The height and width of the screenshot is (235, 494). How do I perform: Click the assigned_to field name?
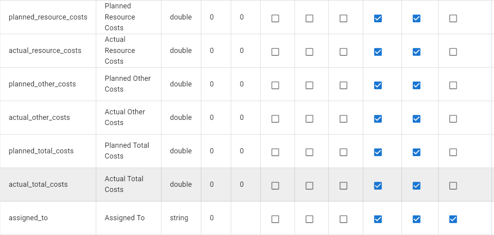28,218
